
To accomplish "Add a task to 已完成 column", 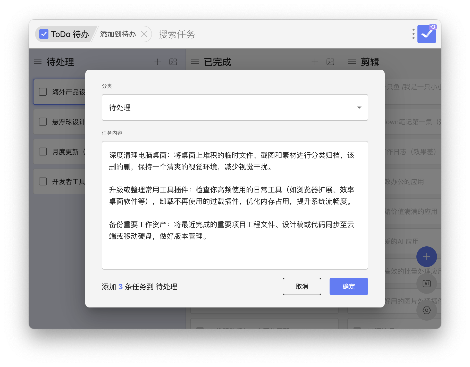I will (x=315, y=62).
